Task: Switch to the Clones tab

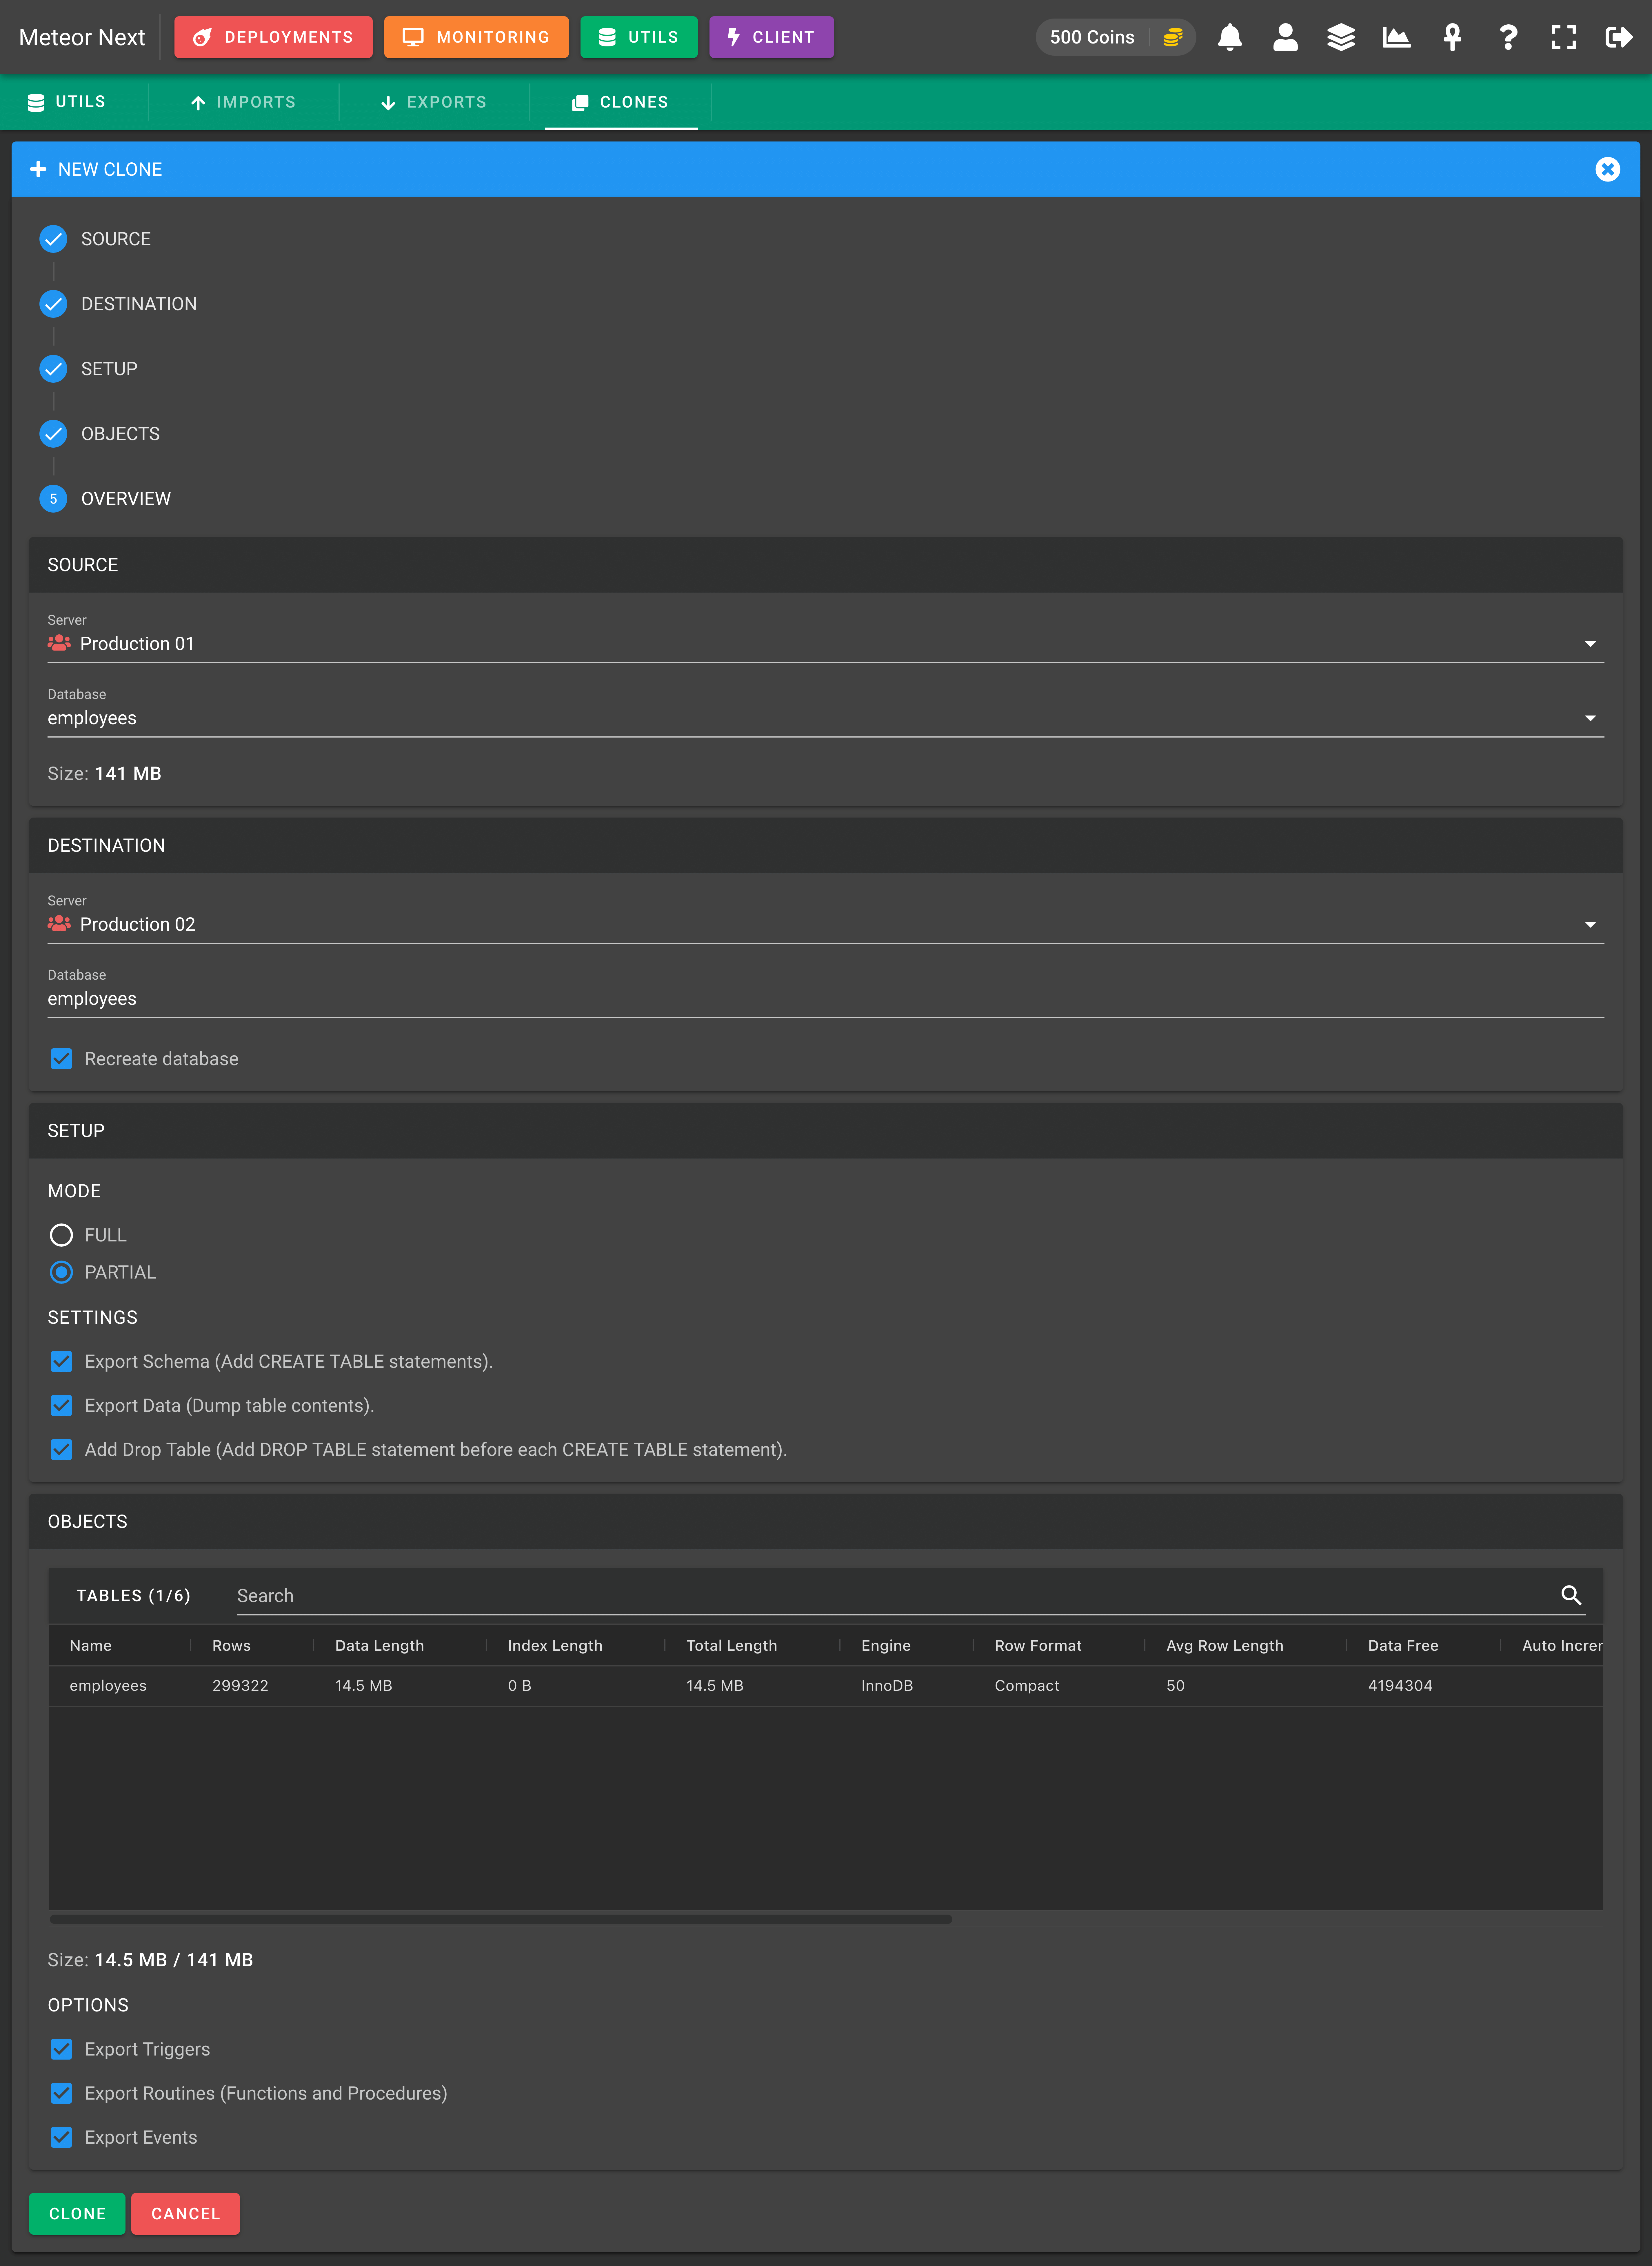Action: coord(621,102)
